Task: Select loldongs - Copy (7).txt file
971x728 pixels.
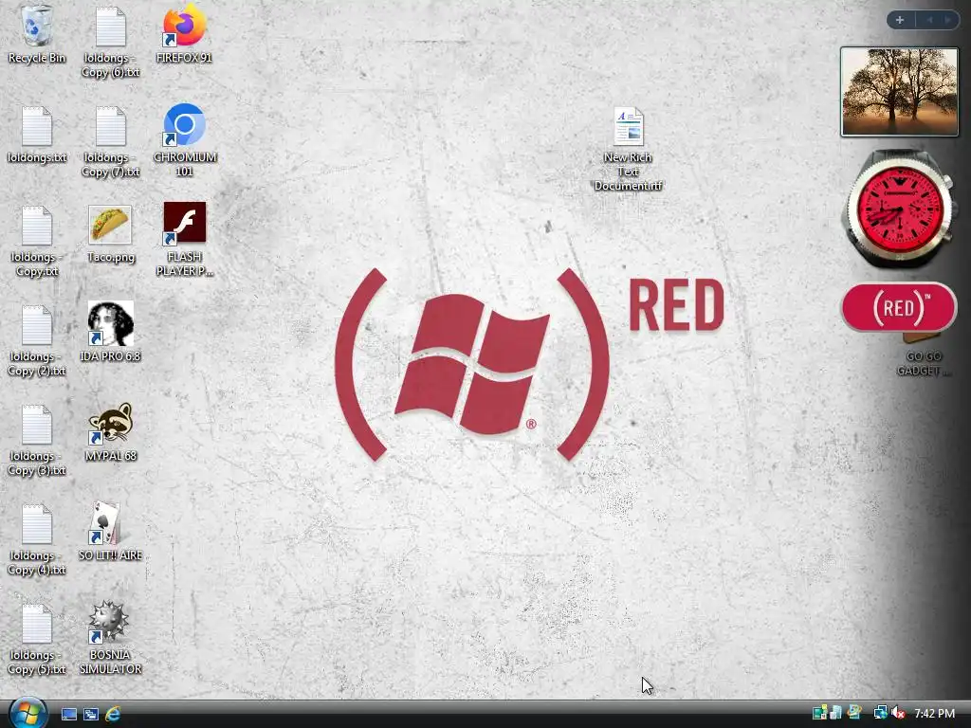Action: (110, 141)
